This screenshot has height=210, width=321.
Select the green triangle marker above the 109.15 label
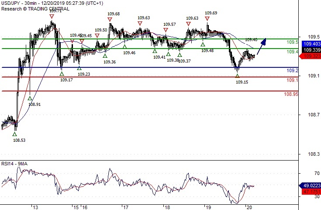coord(237,76)
